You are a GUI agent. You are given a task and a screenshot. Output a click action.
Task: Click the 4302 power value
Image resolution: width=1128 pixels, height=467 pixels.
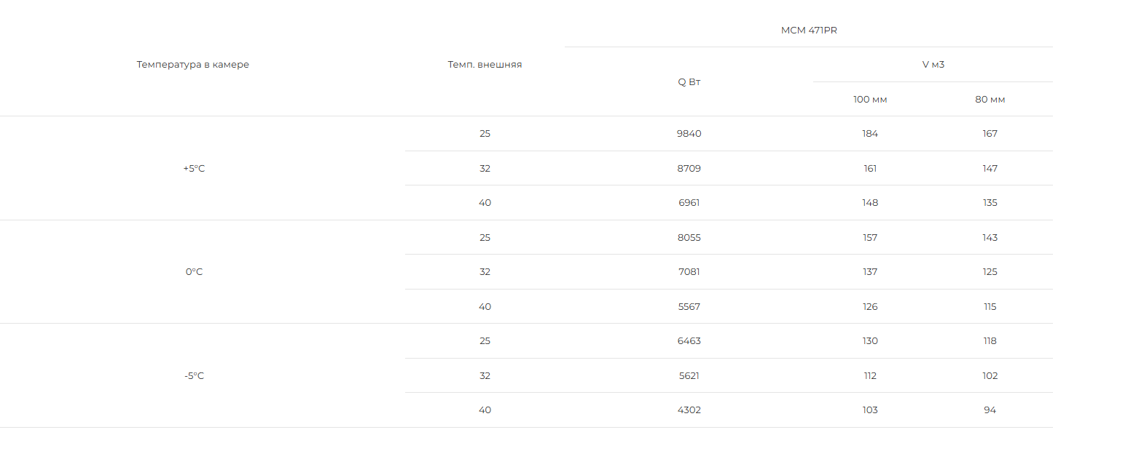[689, 410]
